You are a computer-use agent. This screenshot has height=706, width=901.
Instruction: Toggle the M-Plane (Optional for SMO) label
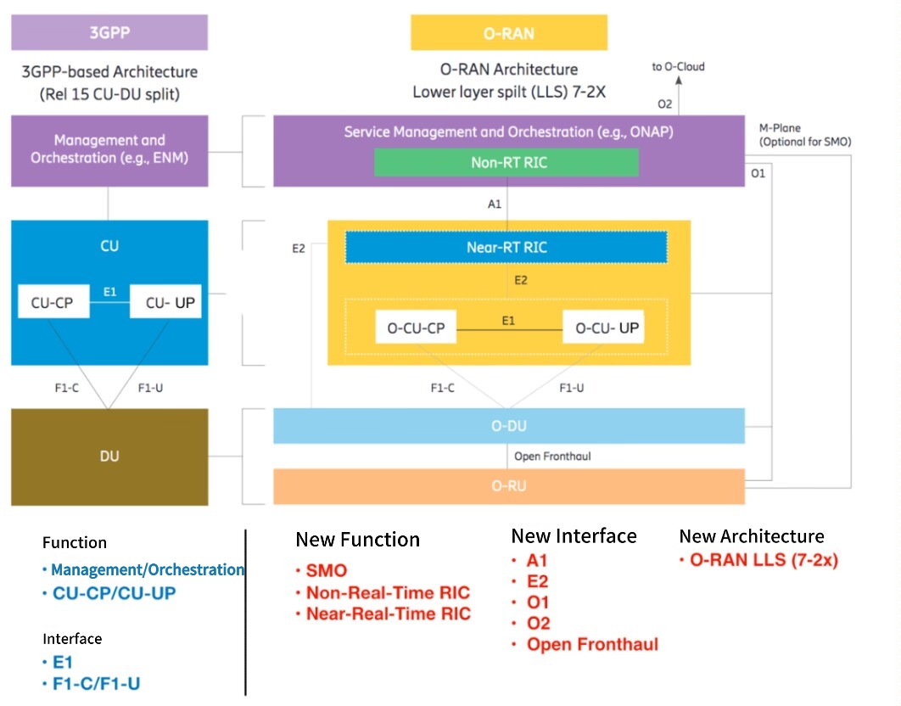[x=803, y=135]
